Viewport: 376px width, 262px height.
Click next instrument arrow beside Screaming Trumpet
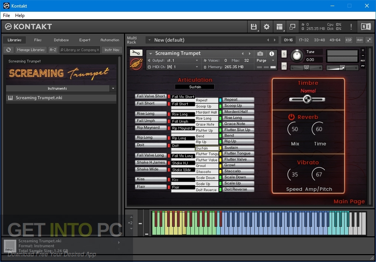point(250,53)
